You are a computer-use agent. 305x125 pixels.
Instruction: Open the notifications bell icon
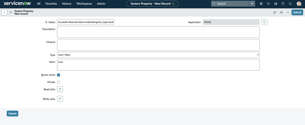pyautogui.click(x=290, y=4)
